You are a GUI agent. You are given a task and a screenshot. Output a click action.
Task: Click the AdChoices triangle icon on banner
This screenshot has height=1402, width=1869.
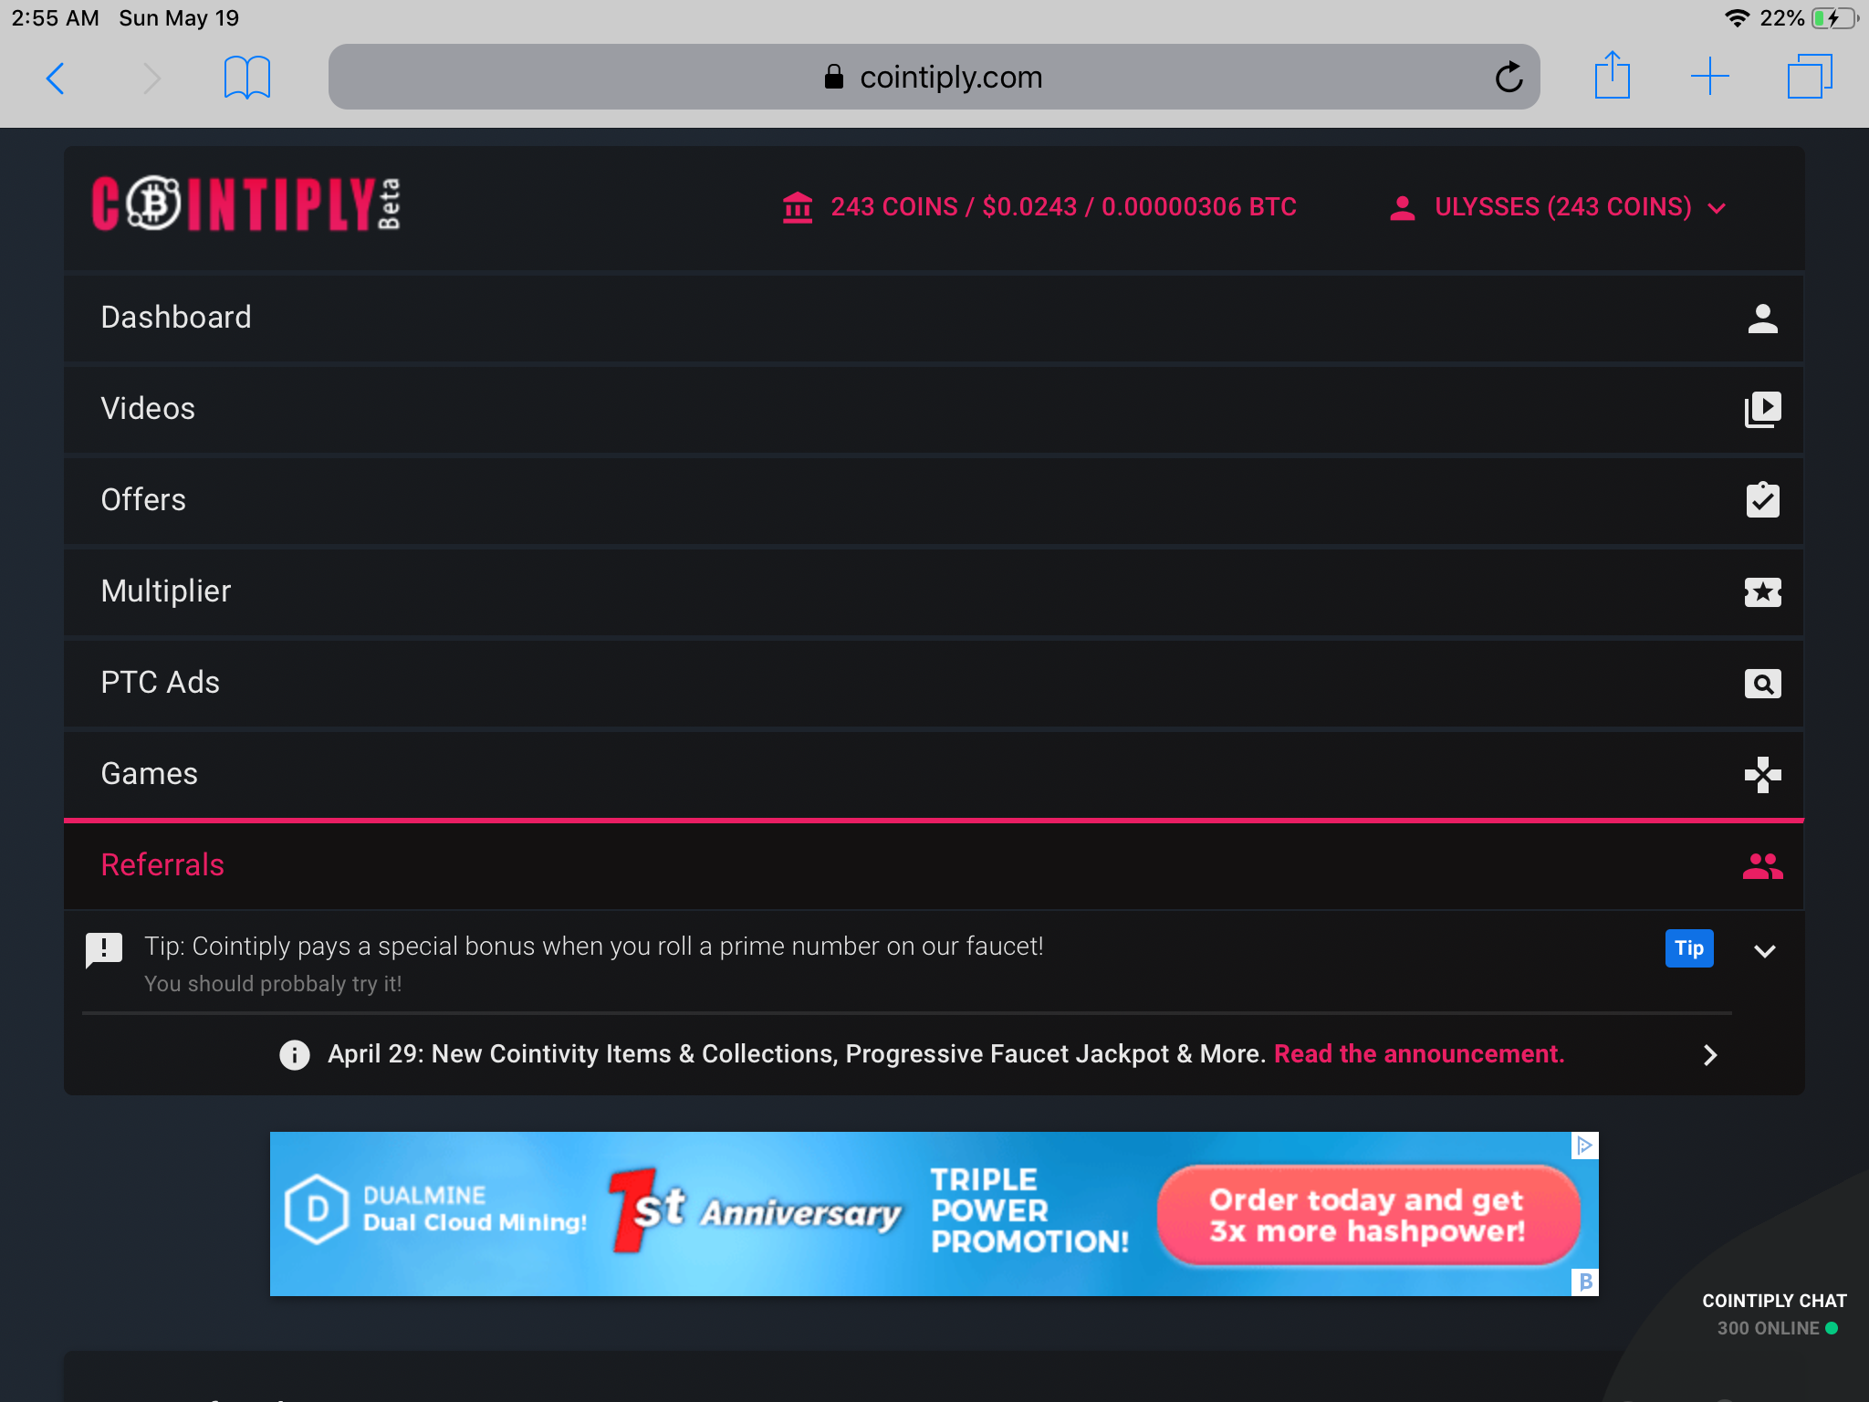1585,1145
